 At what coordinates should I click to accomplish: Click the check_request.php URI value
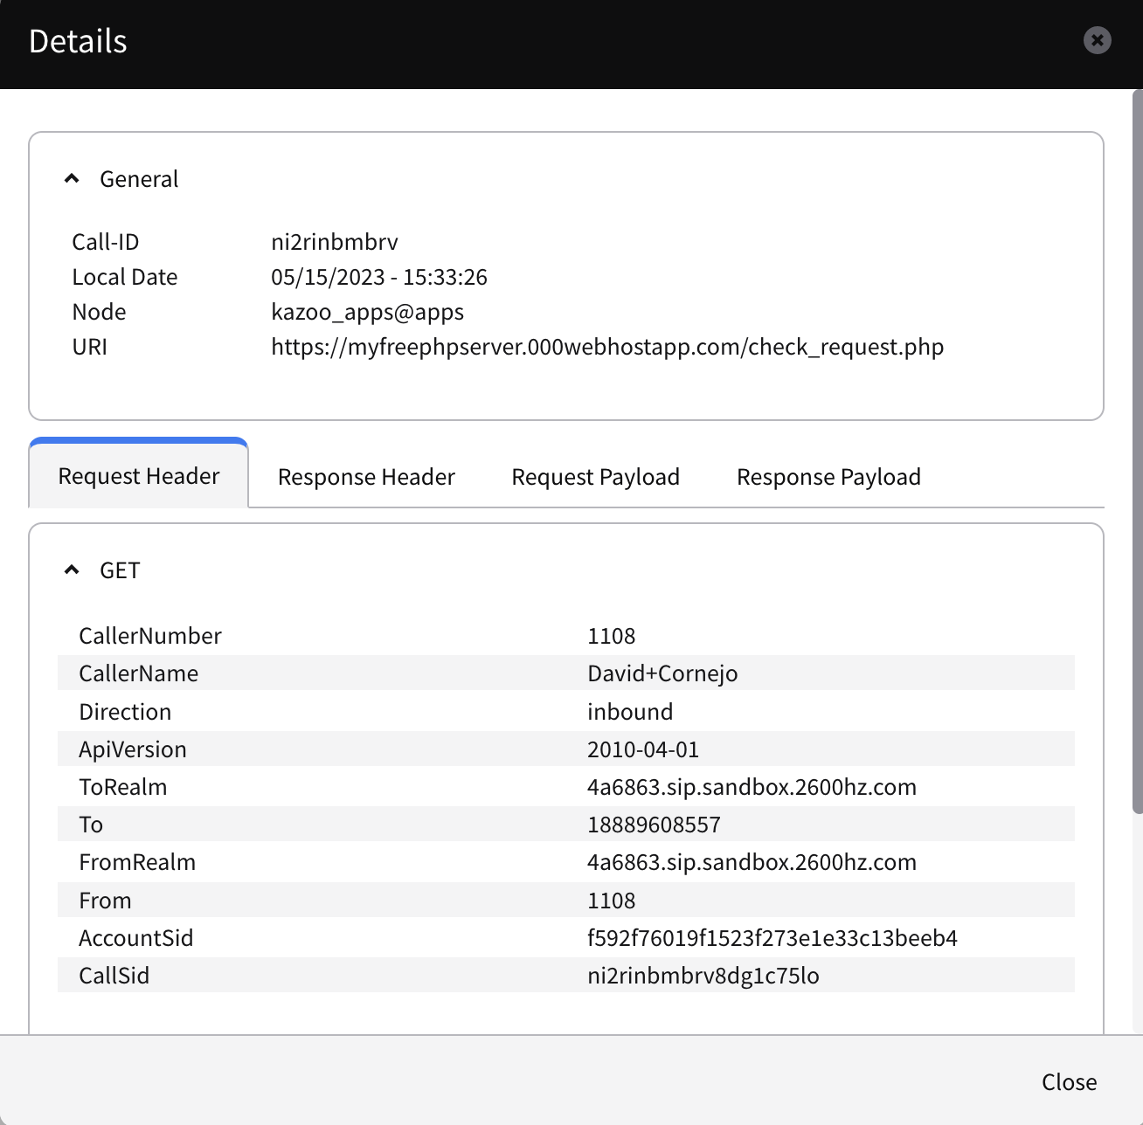[x=606, y=347]
